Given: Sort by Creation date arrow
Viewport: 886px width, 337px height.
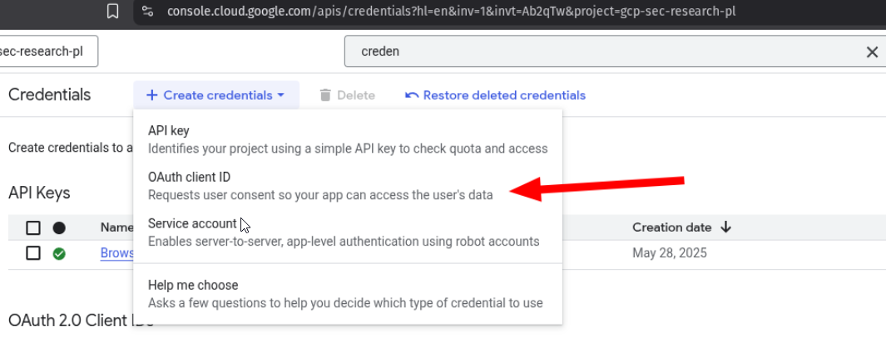Looking at the screenshot, I should (x=726, y=227).
